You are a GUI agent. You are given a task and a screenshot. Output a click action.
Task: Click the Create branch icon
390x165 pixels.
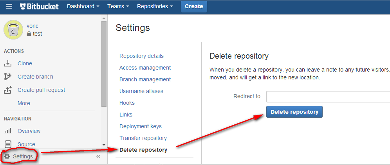[x=8, y=77]
